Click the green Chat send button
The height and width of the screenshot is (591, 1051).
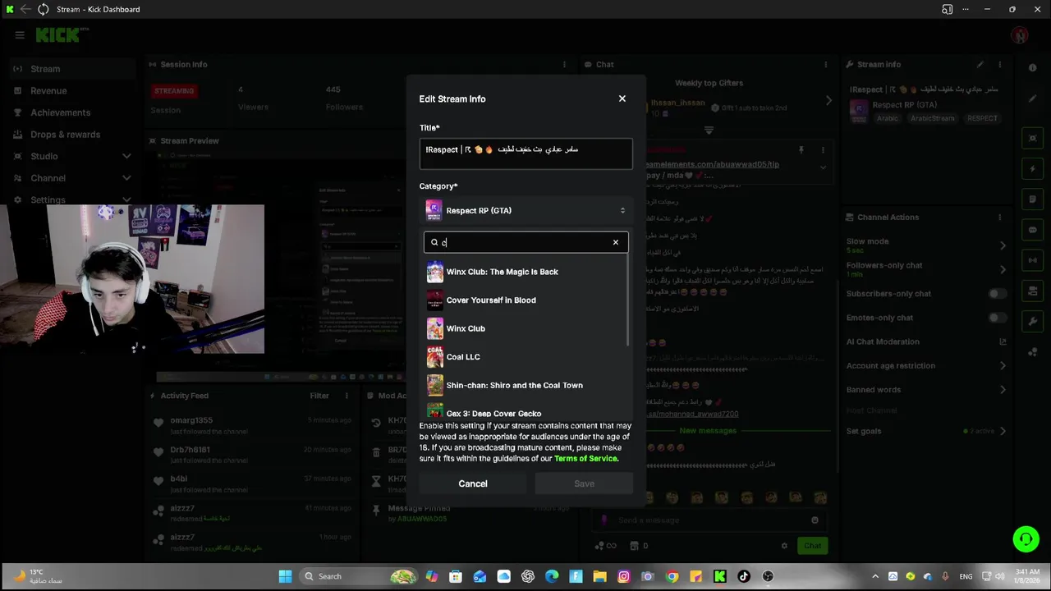pyautogui.click(x=812, y=546)
